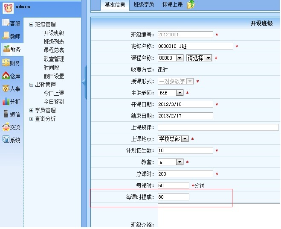
Task: Open 今日签到 in the tree
Action: click(54, 102)
